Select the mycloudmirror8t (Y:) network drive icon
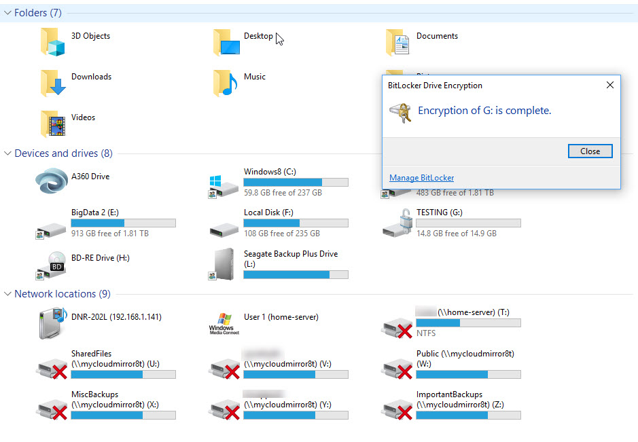 [225, 409]
